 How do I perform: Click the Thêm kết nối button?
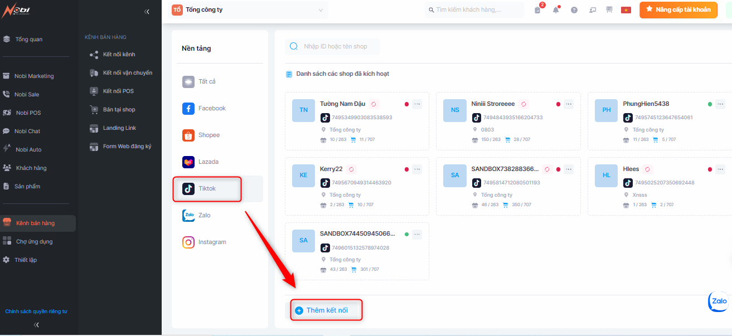(327, 310)
